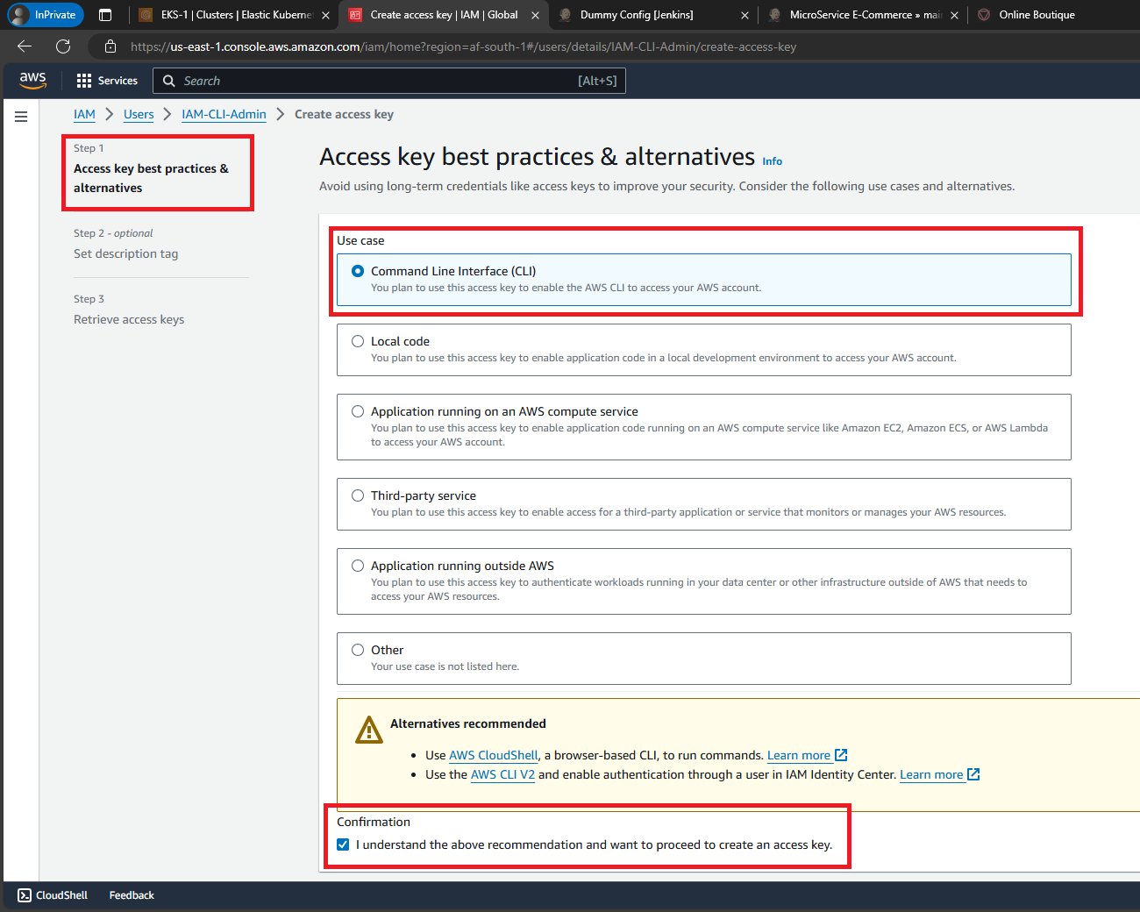Go to Users breadcrumb link

point(139,114)
